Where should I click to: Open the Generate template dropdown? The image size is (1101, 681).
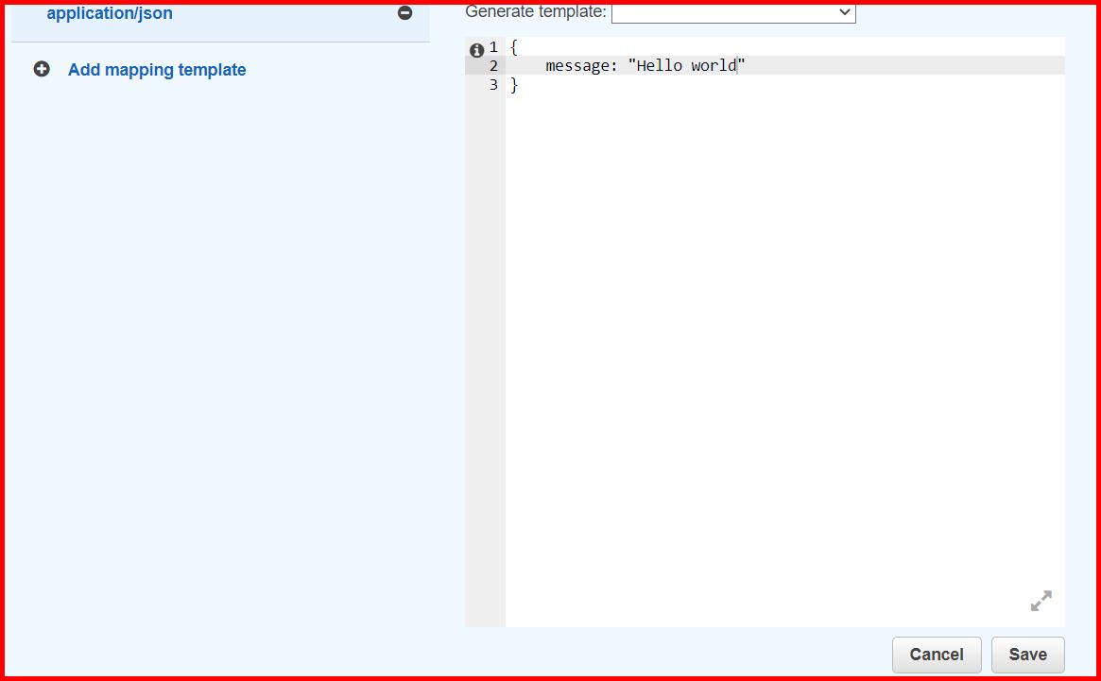pos(734,11)
